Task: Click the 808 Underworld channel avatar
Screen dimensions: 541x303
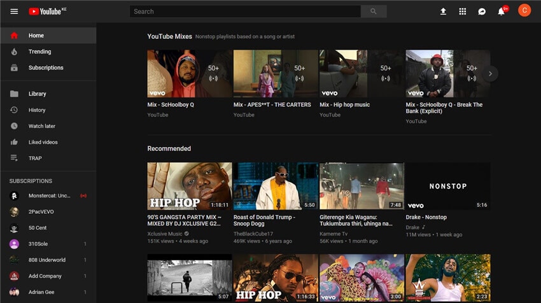Action: 14,260
